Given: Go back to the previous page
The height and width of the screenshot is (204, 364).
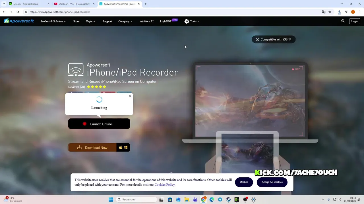Looking at the screenshot, I should (4, 12).
